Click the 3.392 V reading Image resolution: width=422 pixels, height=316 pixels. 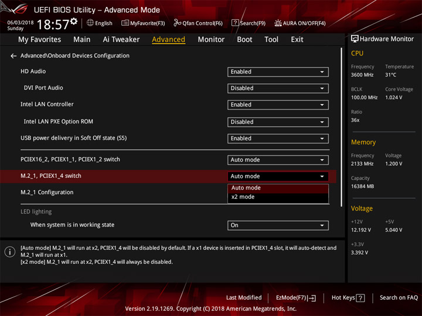coord(359,253)
